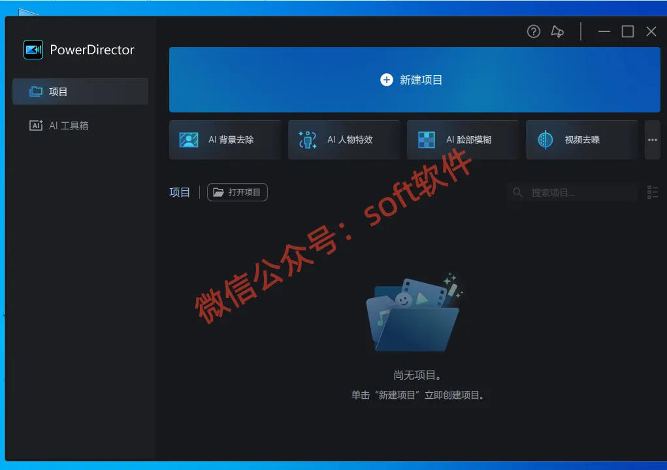This screenshot has height=470, width=667.
Task: Click the 项目 section heading
Action: tap(180, 192)
